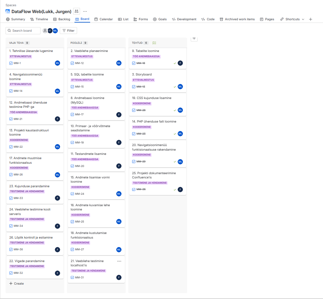Click Create at bottom of VAJA TEHA column
323x299 pixels.
coord(16,284)
